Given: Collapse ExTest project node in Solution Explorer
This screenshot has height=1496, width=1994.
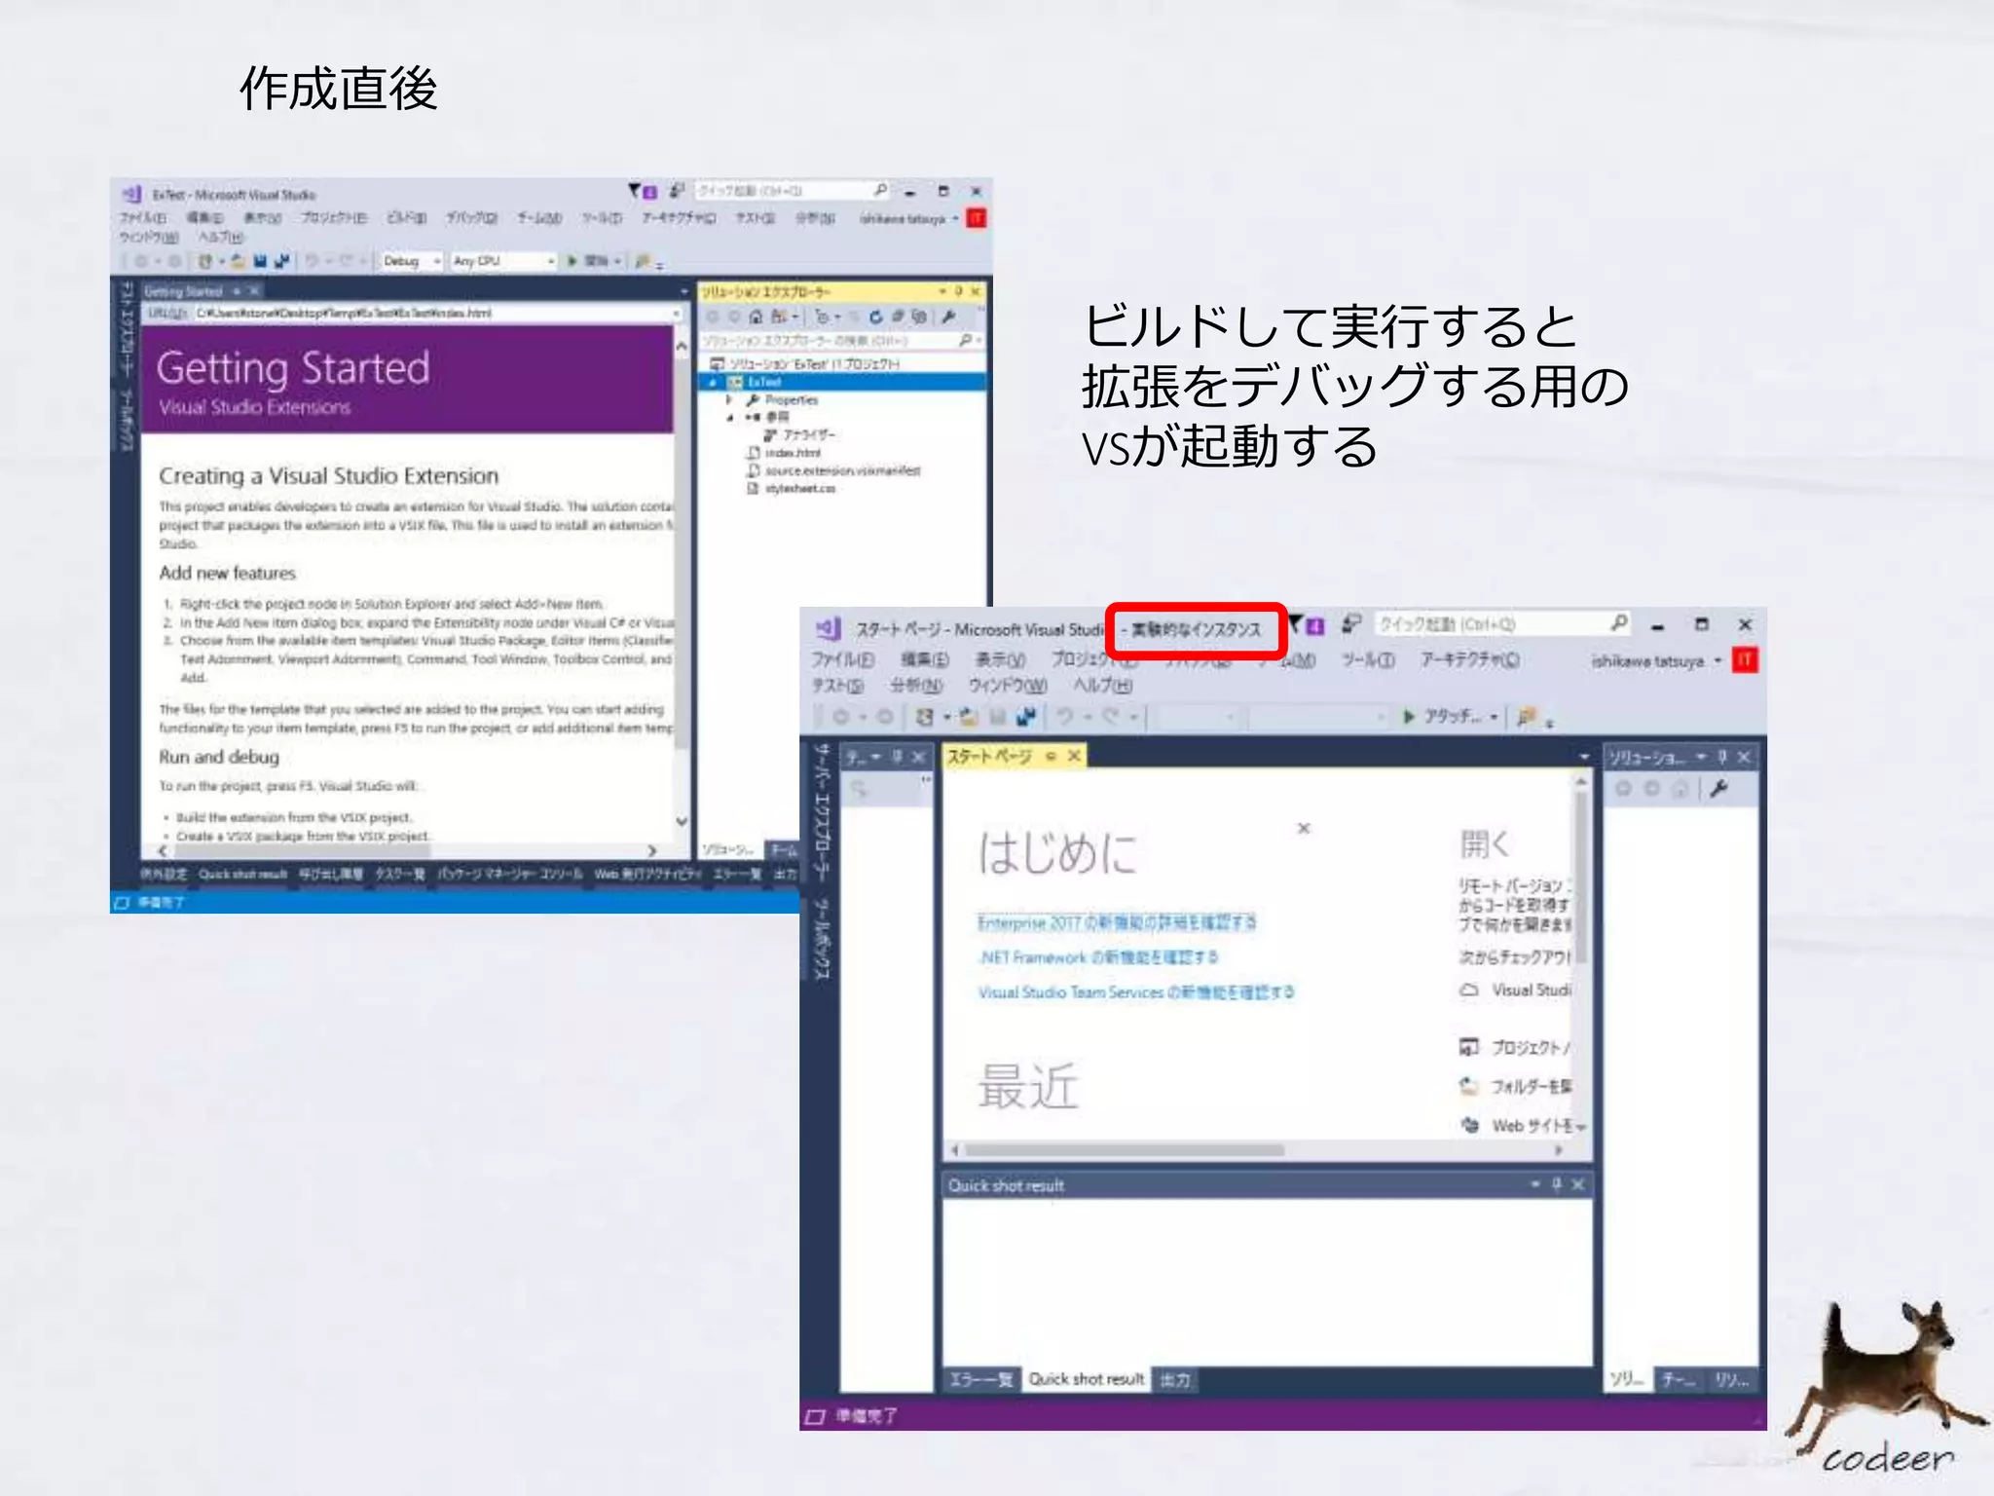Looking at the screenshot, I should click(714, 383).
